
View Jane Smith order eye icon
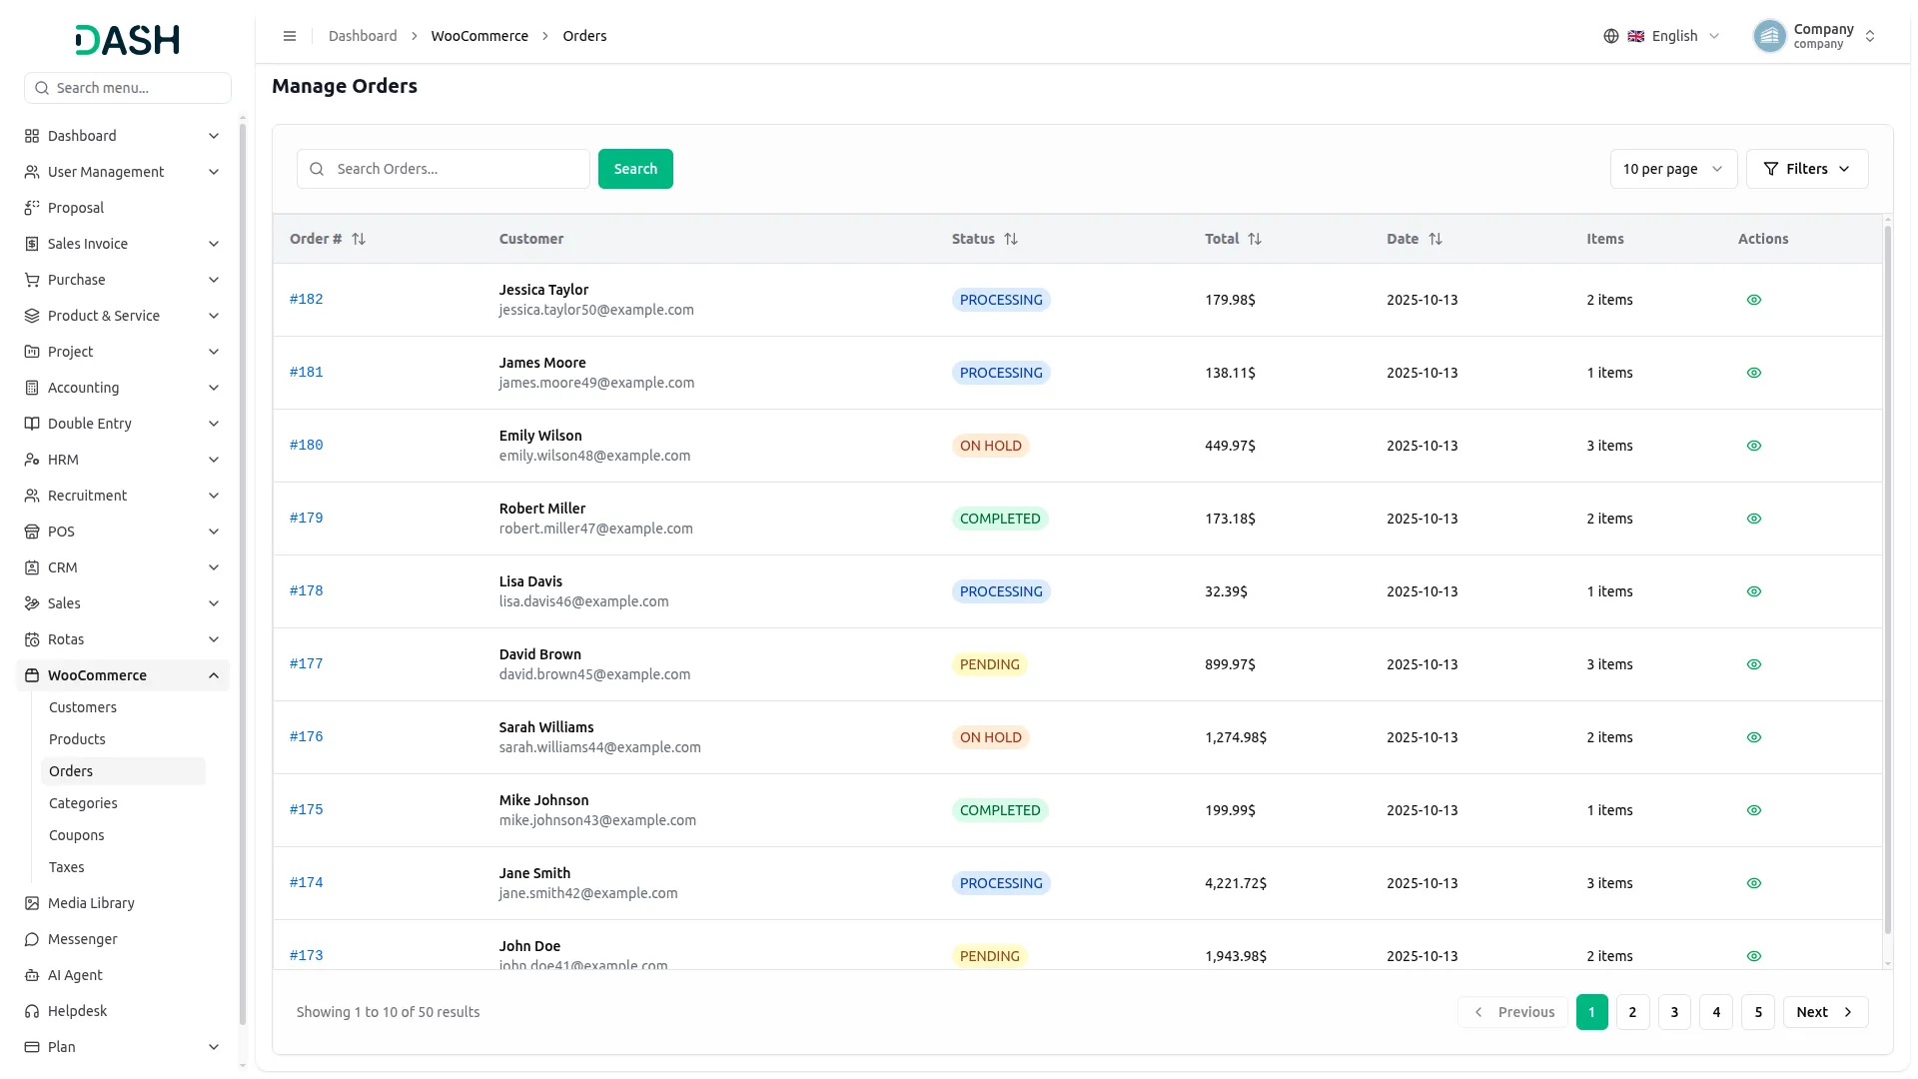point(1754,883)
